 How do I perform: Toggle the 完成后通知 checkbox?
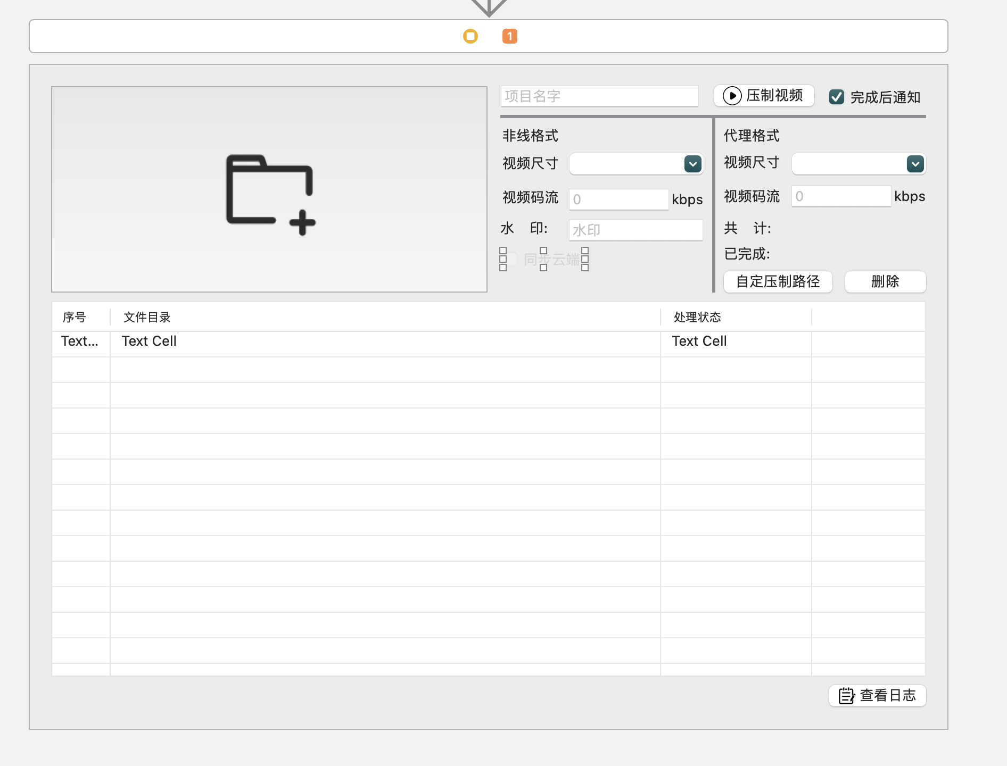coord(837,97)
